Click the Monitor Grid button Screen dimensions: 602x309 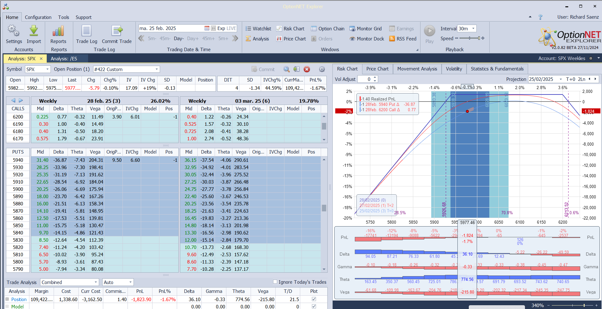pos(366,29)
